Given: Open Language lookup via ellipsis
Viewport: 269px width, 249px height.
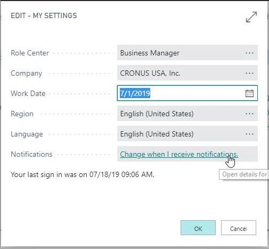Looking at the screenshot, I should pos(249,134).
